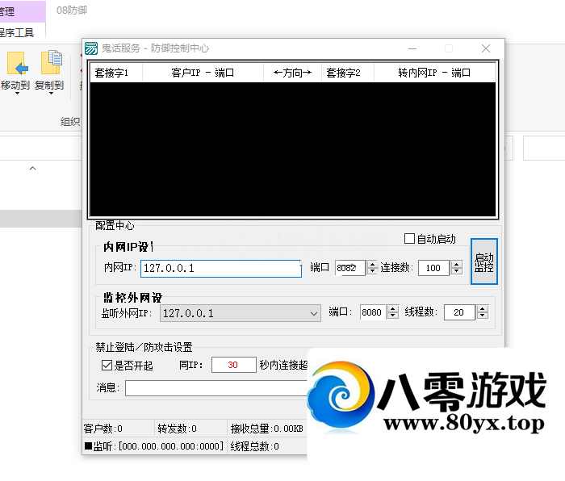
Task: Expand the 复制到 dropdown arrow
Action: [50, 94]
